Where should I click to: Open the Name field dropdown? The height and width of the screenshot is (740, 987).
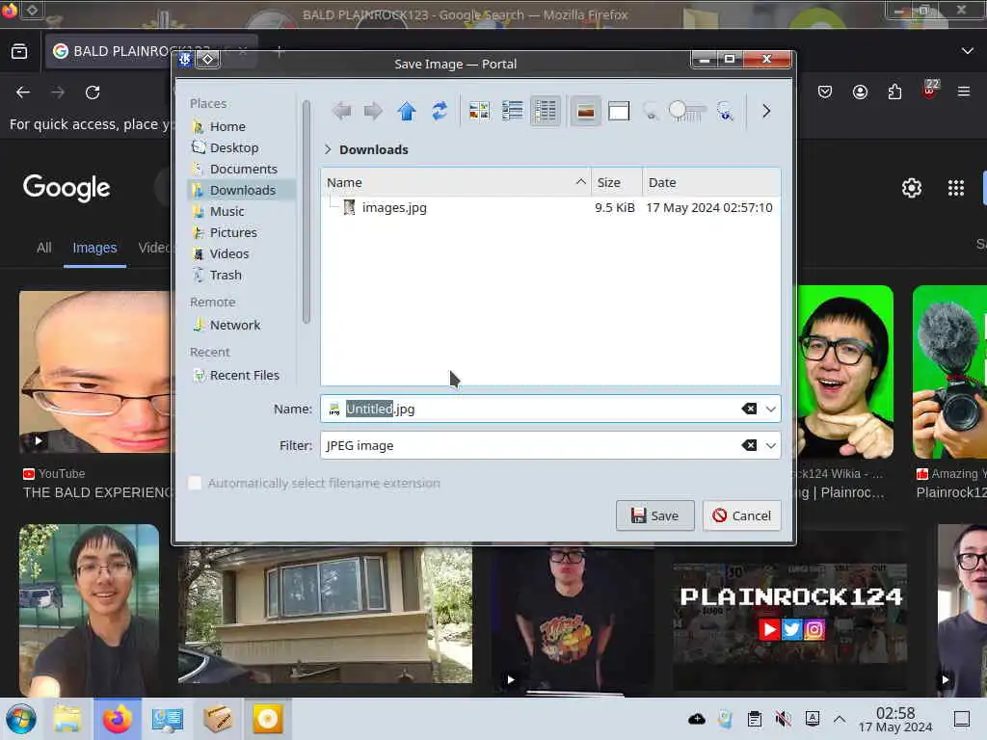pyautogui.click(x=771, y=409)
